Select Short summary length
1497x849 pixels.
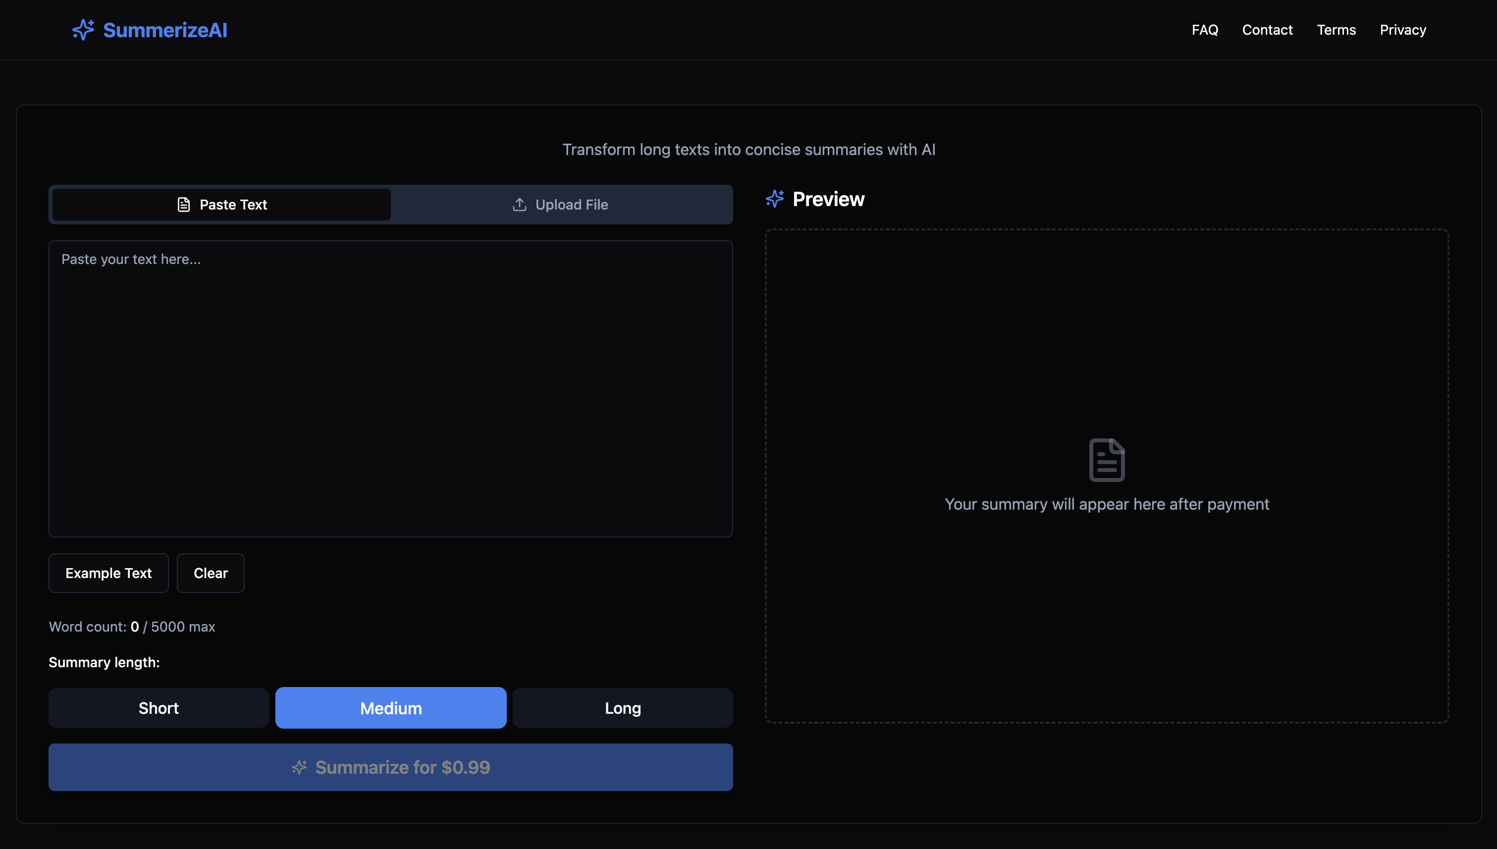point(159,708)
